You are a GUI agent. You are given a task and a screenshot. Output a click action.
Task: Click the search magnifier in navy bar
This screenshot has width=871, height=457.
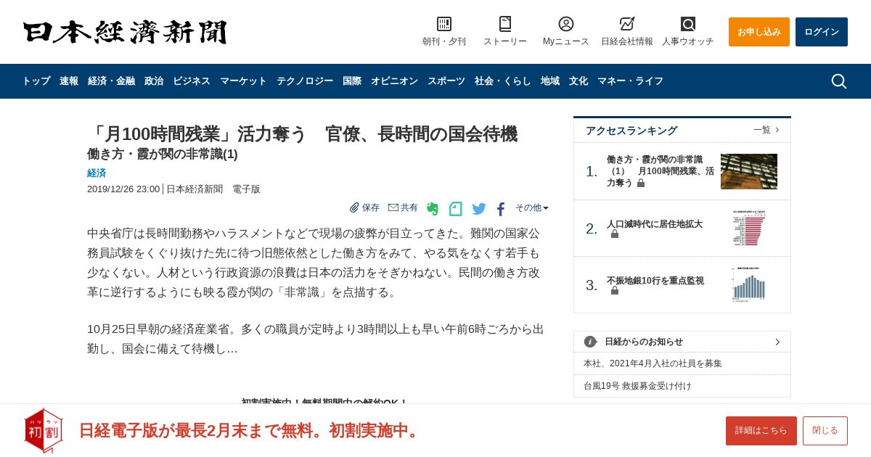[838, 81]
